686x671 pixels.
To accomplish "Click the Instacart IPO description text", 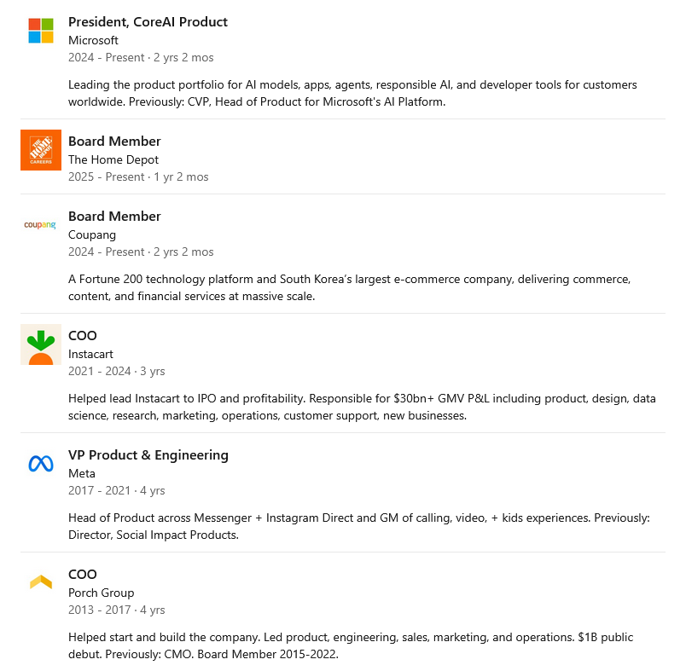I will pyautogui.click(x=362, y=407).
